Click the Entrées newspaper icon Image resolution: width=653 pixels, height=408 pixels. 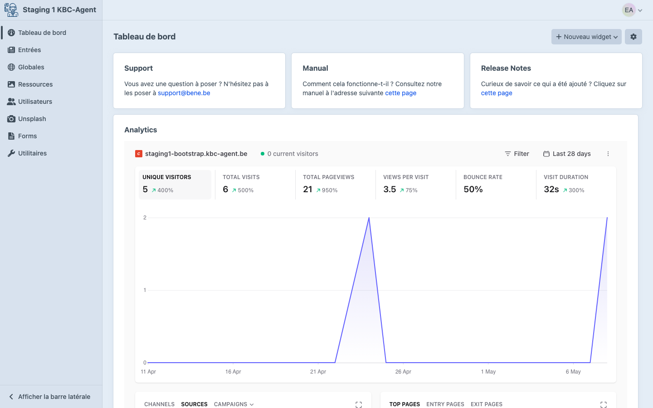tap(11, 50)
